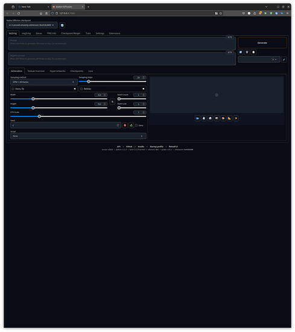Switch to the Checkpoint Merger tab
Viewport: 295px width, 332px height.
click(x=71, y=33)
